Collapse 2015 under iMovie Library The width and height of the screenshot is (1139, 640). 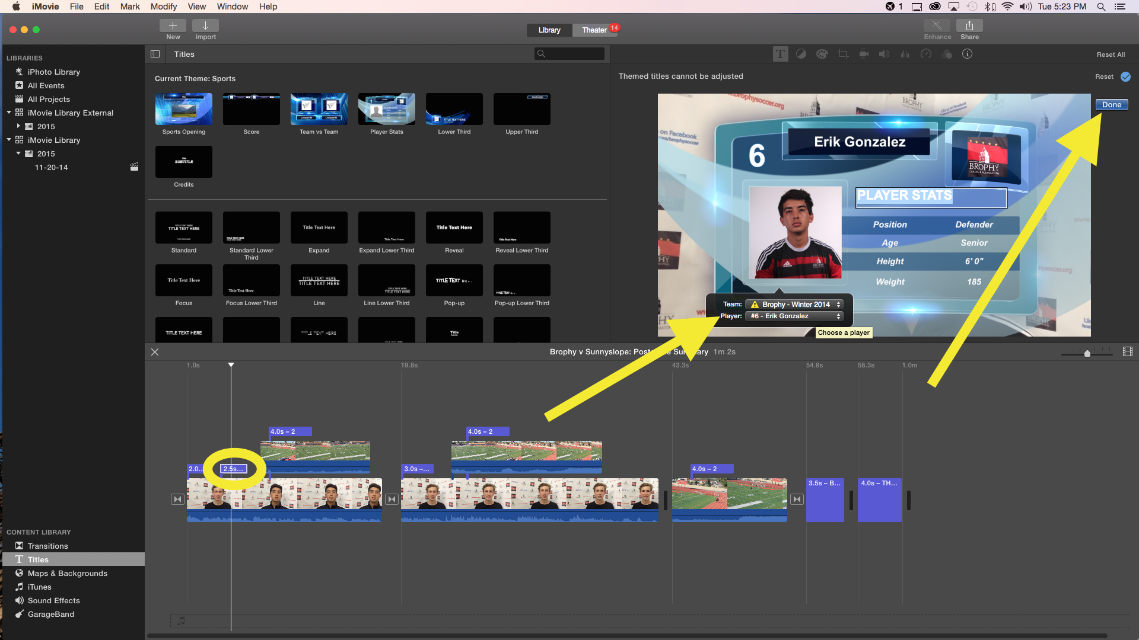[x=18, y=153]
